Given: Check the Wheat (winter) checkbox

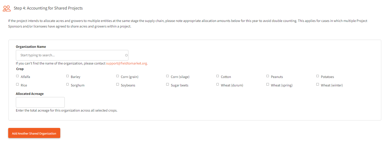Looking at the screenshot, I should [318, 85].
